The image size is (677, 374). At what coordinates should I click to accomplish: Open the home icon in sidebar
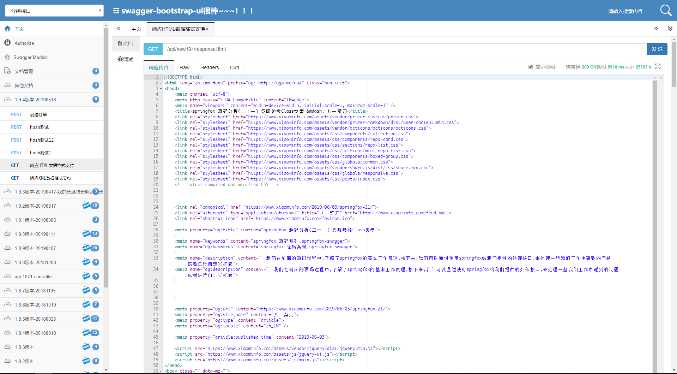point(7,29)
